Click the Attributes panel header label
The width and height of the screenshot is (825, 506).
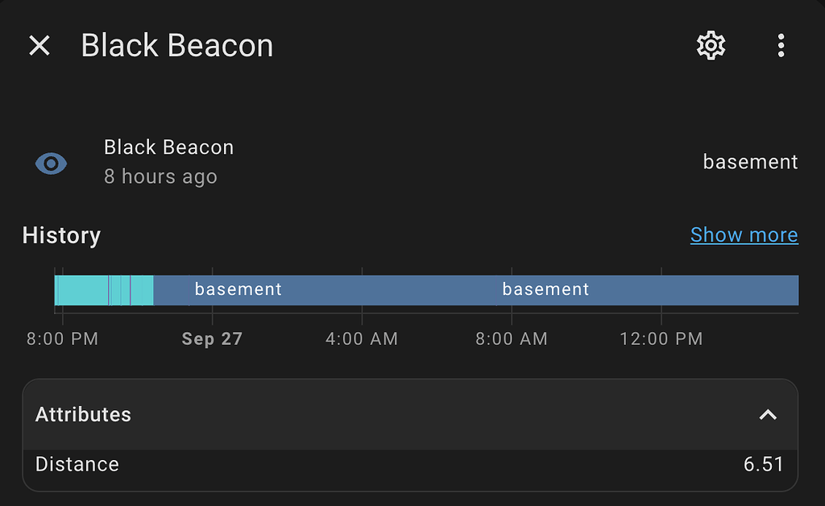[x=83, y=415]
